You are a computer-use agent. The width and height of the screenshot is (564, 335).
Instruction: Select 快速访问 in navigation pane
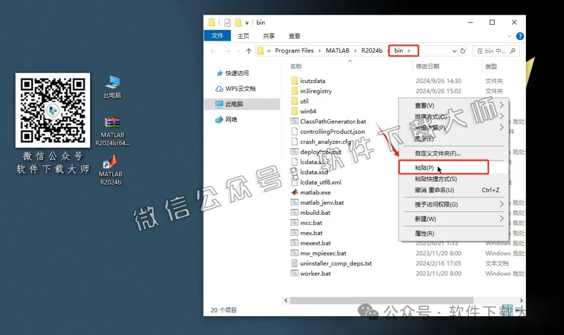click(232, 73)
